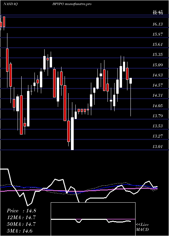Click the NASDAQ exchange label
169x236 pixels.
(10, 4)
